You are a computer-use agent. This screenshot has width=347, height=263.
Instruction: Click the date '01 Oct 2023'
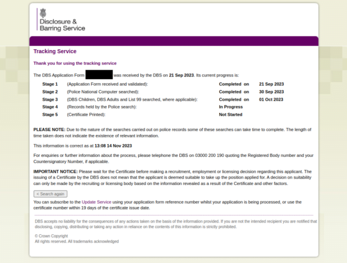[x=271, y=99]
